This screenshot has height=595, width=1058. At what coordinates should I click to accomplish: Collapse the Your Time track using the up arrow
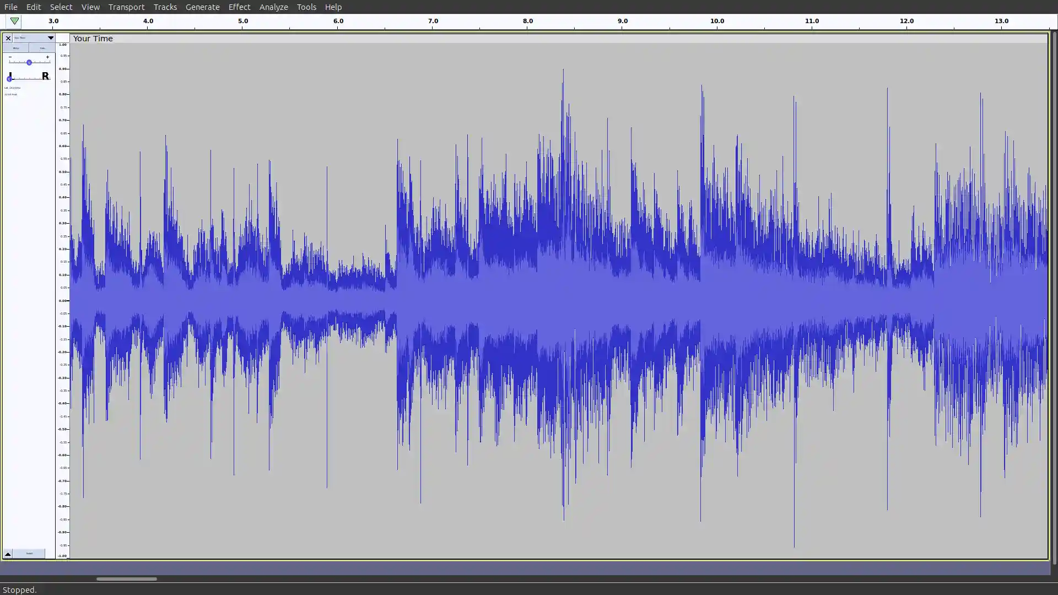(x=8, y=553)
